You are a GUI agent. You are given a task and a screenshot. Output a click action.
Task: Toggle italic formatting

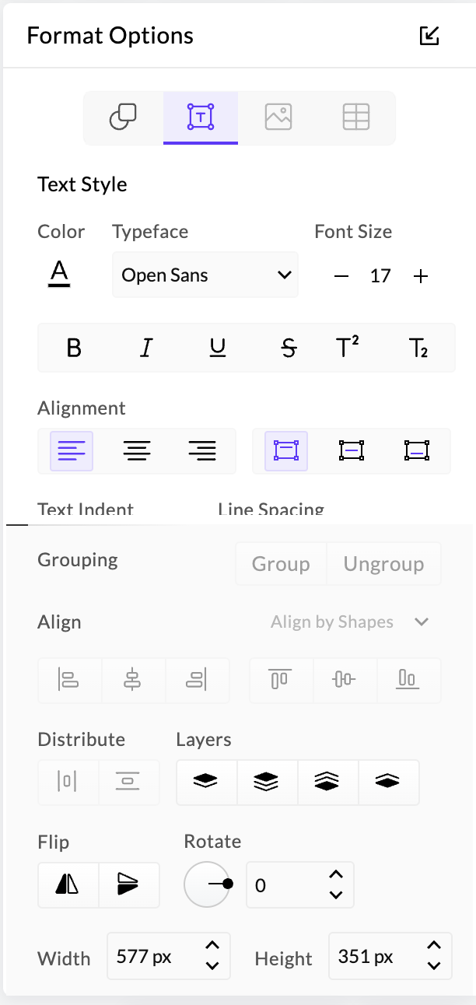145,348
